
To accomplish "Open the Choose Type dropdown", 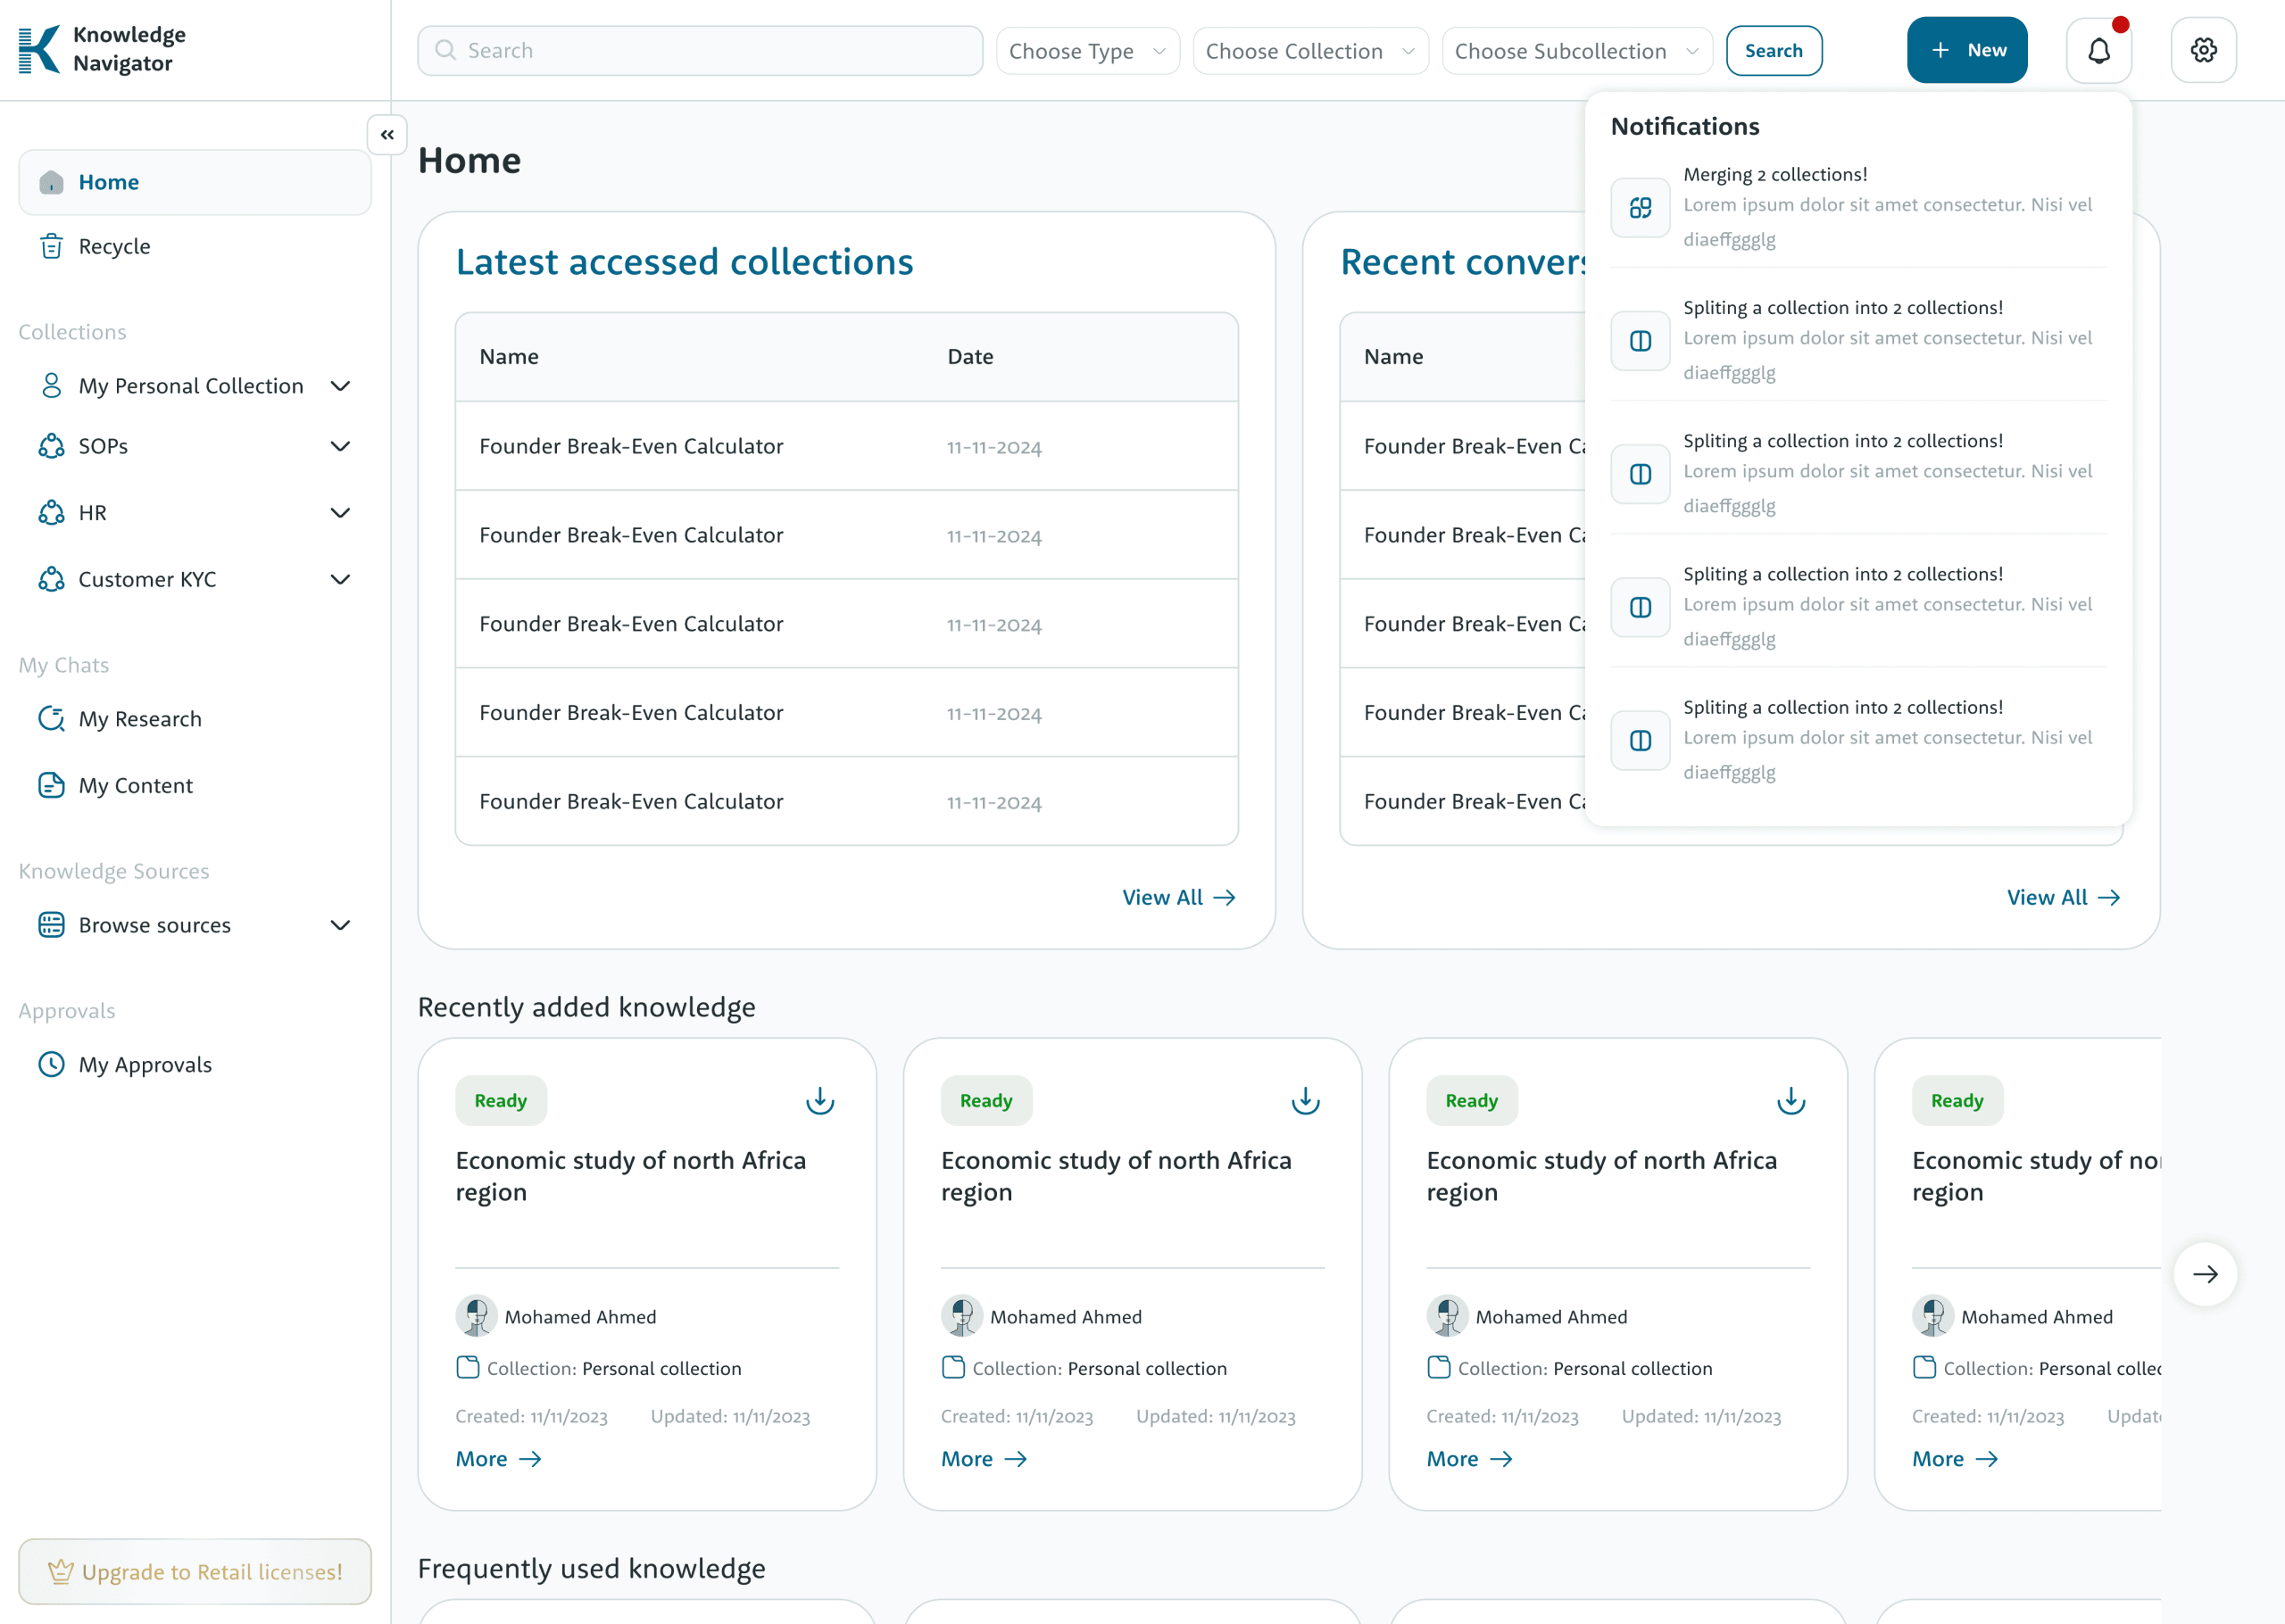I will [1087, 51].
